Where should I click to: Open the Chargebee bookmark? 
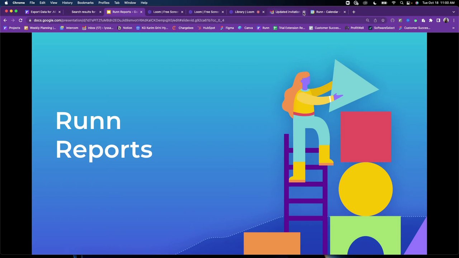[183, 28]
